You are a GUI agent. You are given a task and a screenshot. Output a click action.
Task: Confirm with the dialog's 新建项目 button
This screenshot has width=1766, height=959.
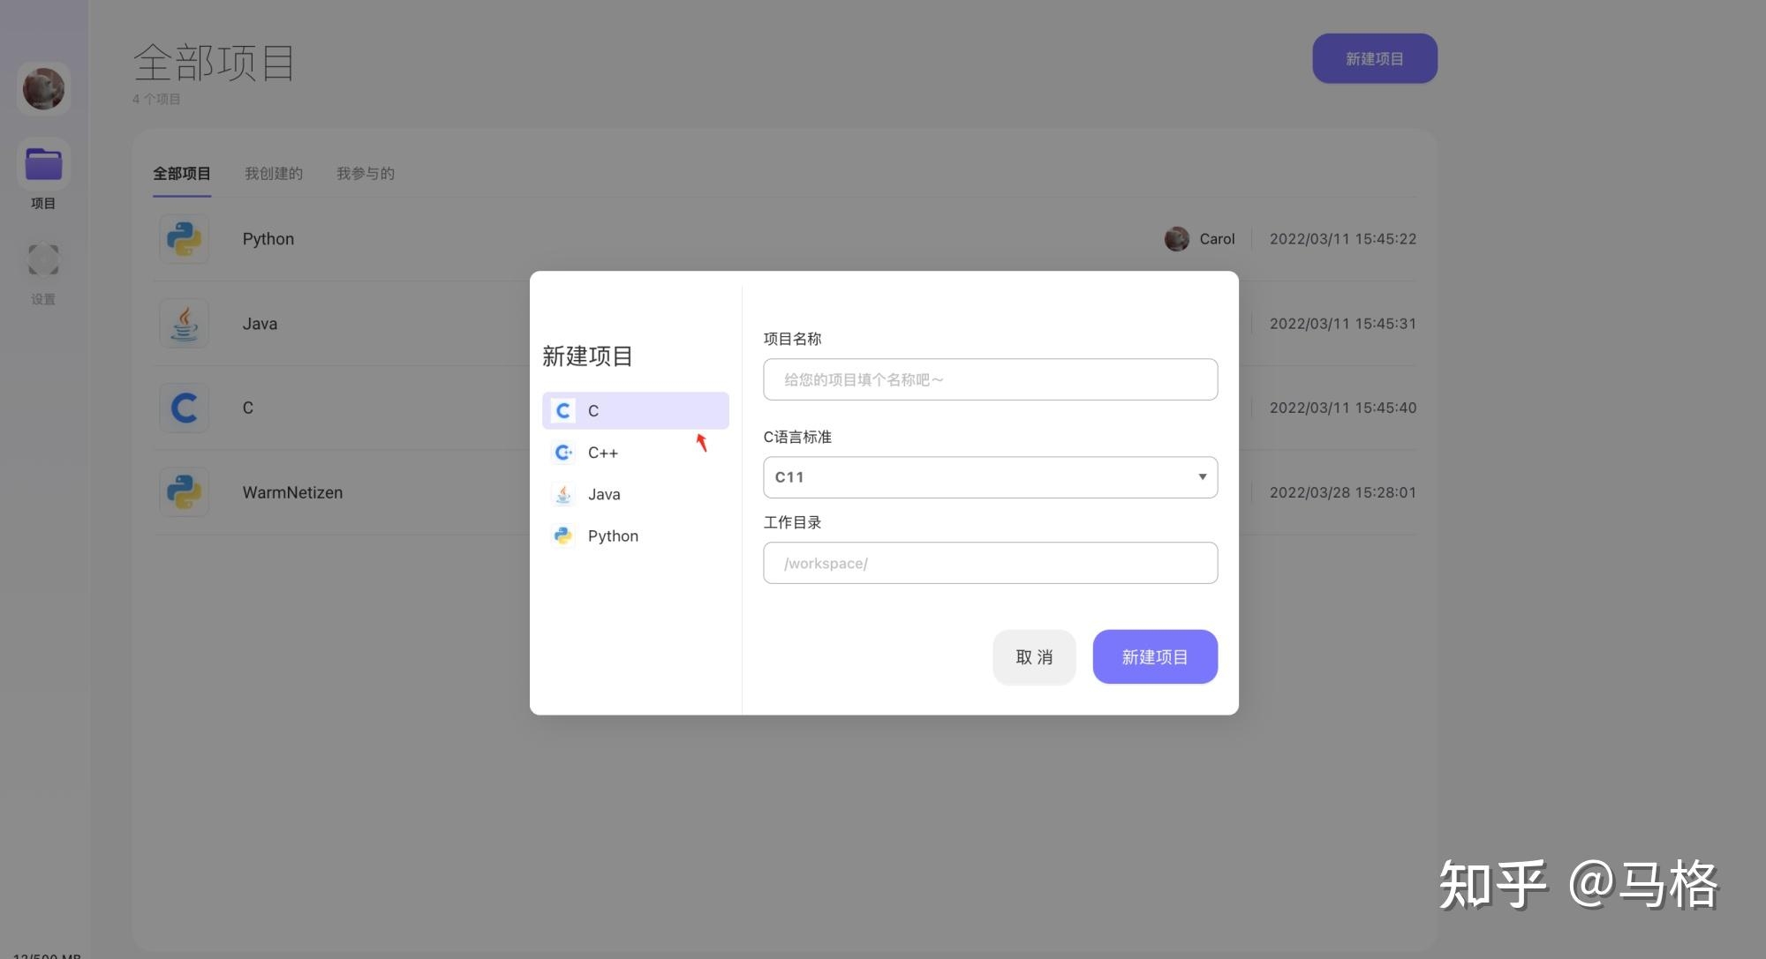[1155, 656]
